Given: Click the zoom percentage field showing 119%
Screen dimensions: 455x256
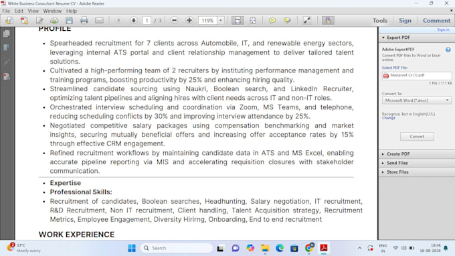Looking at the screenshot, I should 208,20.
